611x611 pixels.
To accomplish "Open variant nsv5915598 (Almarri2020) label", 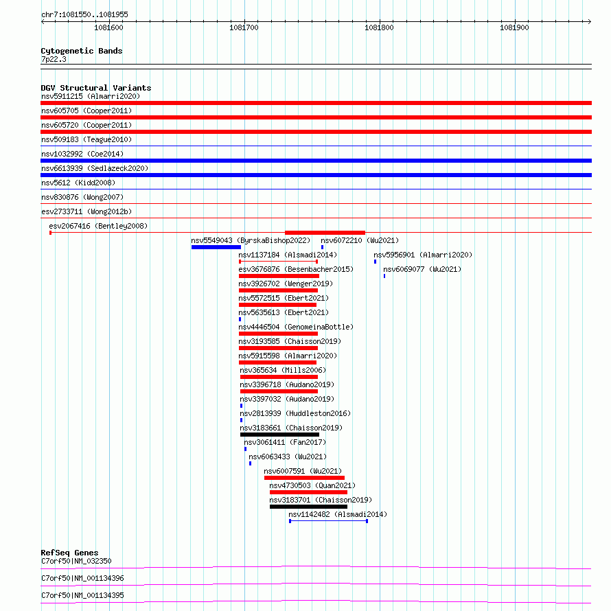I will tap(288, 356).
